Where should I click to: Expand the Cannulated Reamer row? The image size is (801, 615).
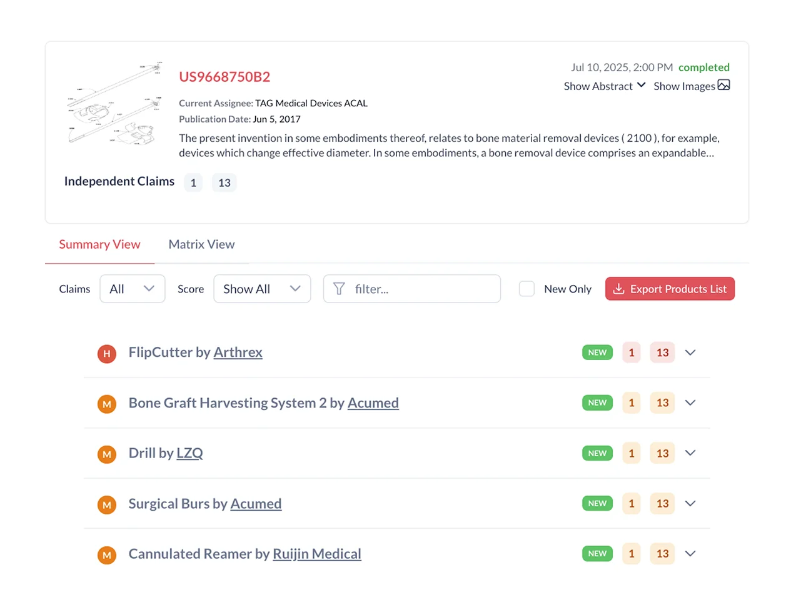(x=690, y=554)
